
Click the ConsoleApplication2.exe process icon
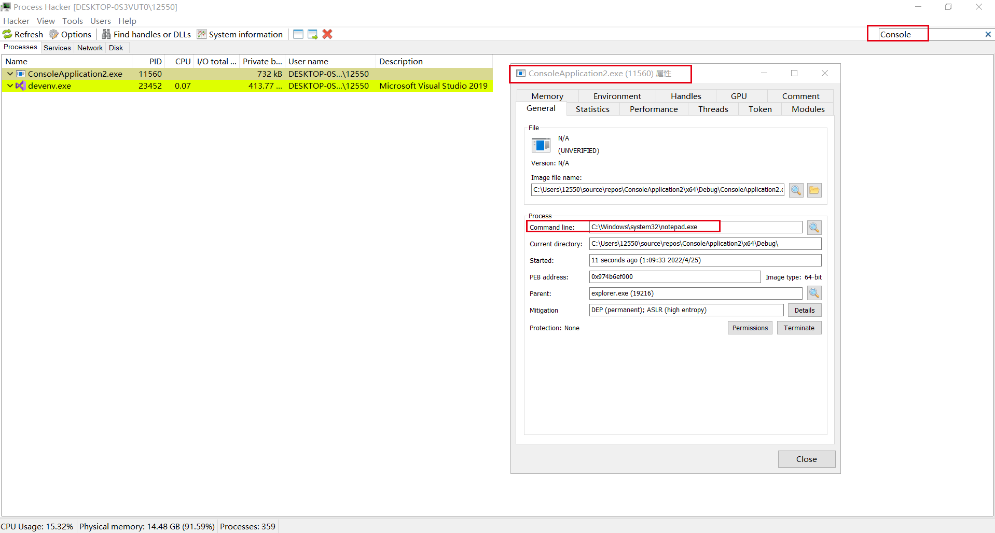21,74
